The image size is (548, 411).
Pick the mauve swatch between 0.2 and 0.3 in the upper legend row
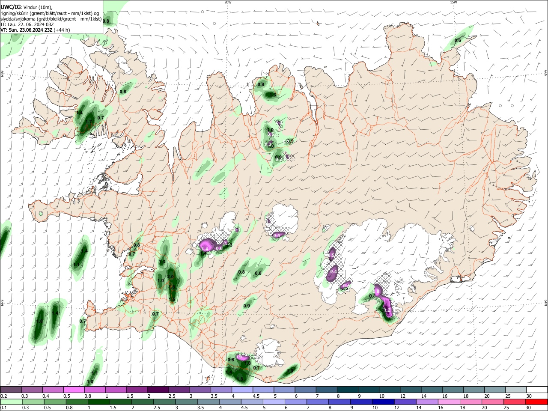(11, 390)
